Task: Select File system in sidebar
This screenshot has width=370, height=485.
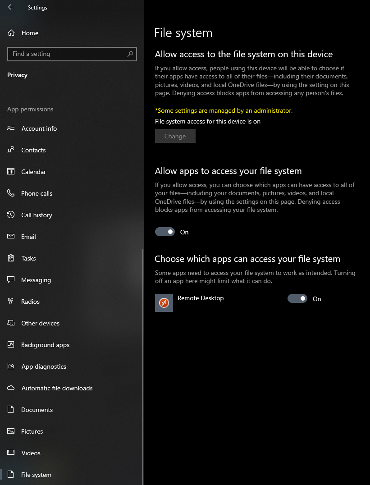Action: pos(71,475)
